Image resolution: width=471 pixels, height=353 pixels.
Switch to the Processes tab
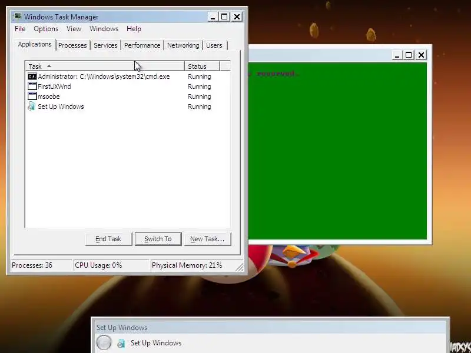[x=72, y=45]
